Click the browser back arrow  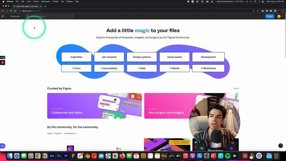tap(3, 11)
